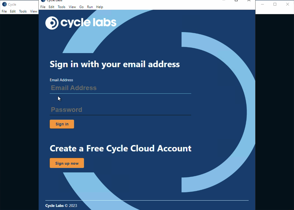
Task: Click the Password input field
Action: pos(120,109)
